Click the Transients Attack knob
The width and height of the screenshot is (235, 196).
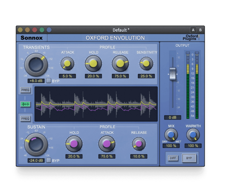pyautogui.click(x=67, y=64)
